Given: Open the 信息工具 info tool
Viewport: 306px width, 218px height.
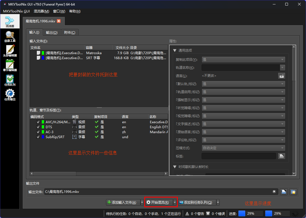Looking at the screenshot, I should tap(10, 36).
